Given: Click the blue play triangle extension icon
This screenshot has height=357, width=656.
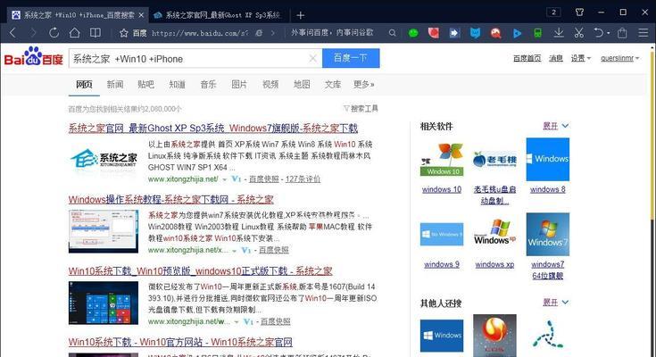Looking at the screenshot, I should pyautogui.click(x=517, y=33).
